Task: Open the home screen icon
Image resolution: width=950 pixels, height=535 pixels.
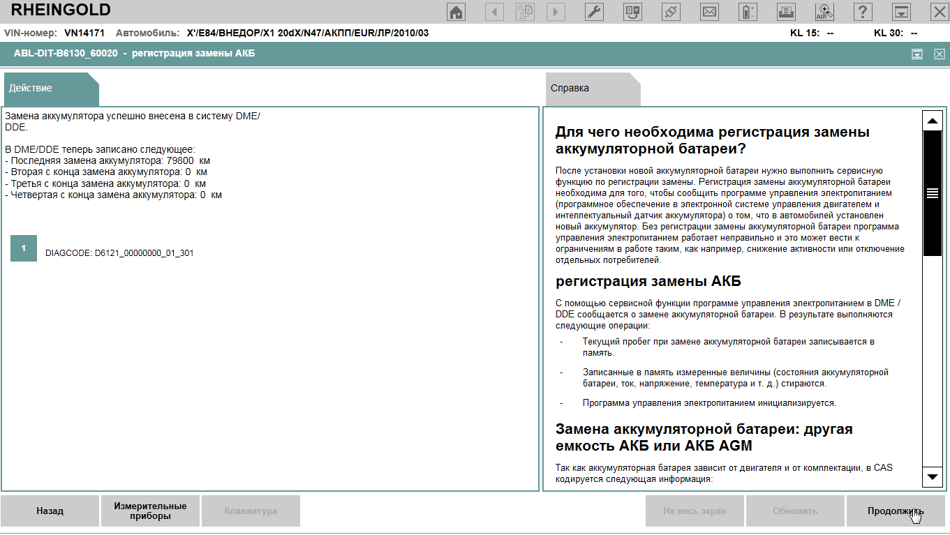Action: 457,12
